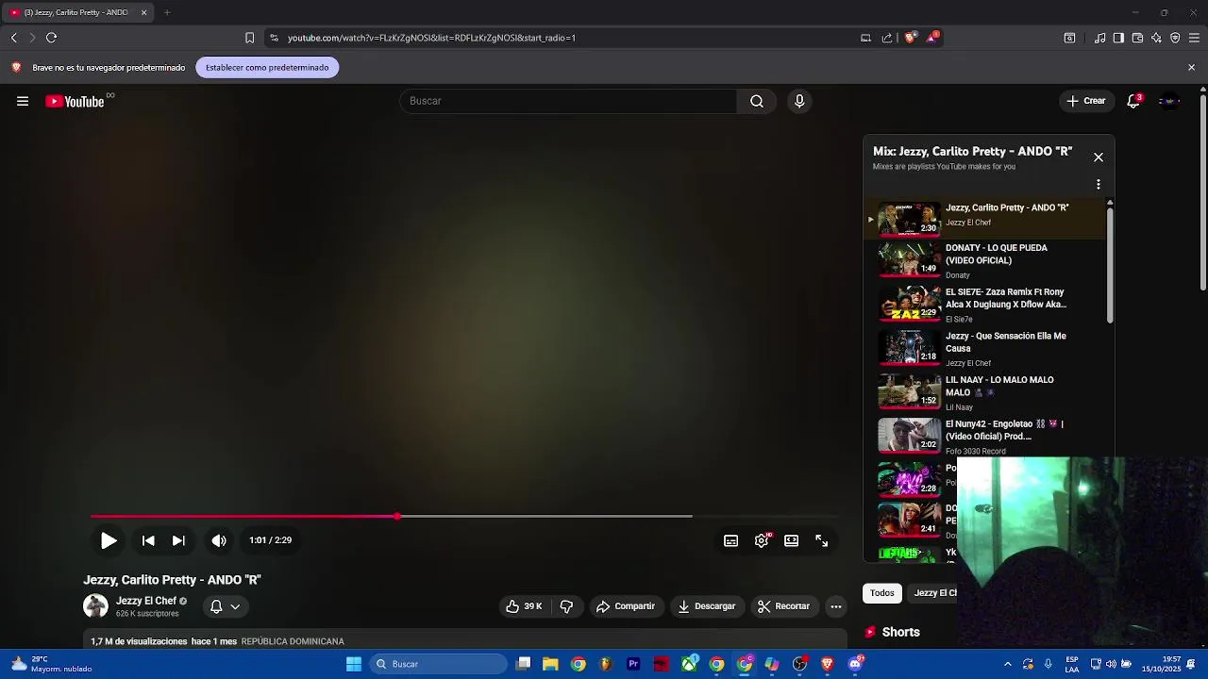Open Jezzy El Chef channel avatar
Image resolution: width=1208 pixels, height=679 pixels.
[95, 605]
